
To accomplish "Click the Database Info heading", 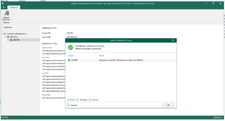I will pyautogui.click(x=49, y=28).
